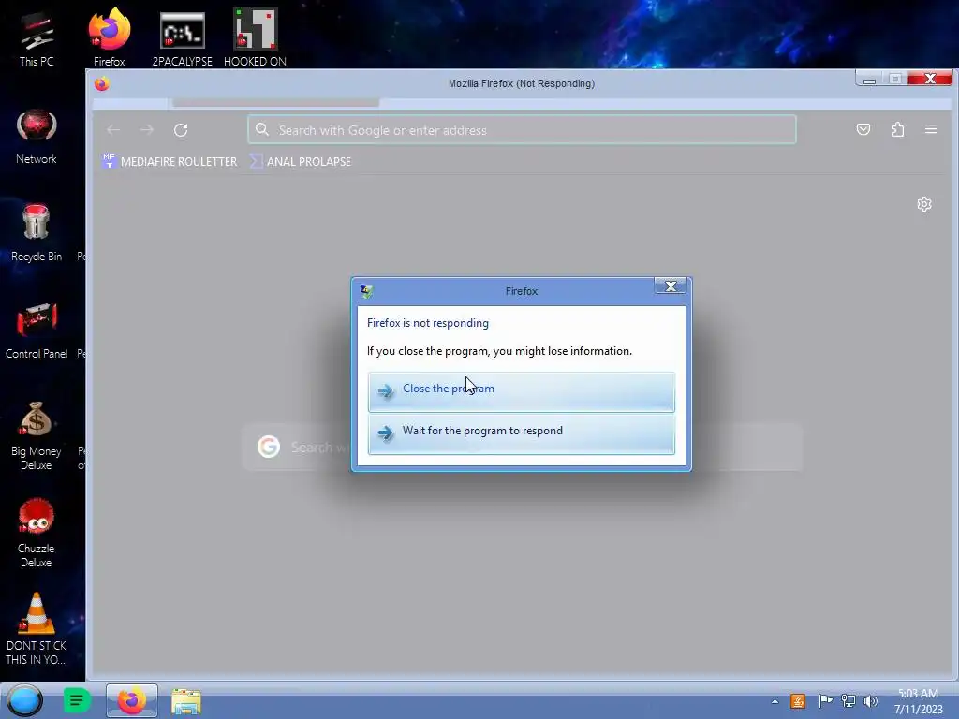Select the HOOKED ON desktop shortcut
959x719 pixels.
click(255, 37)
